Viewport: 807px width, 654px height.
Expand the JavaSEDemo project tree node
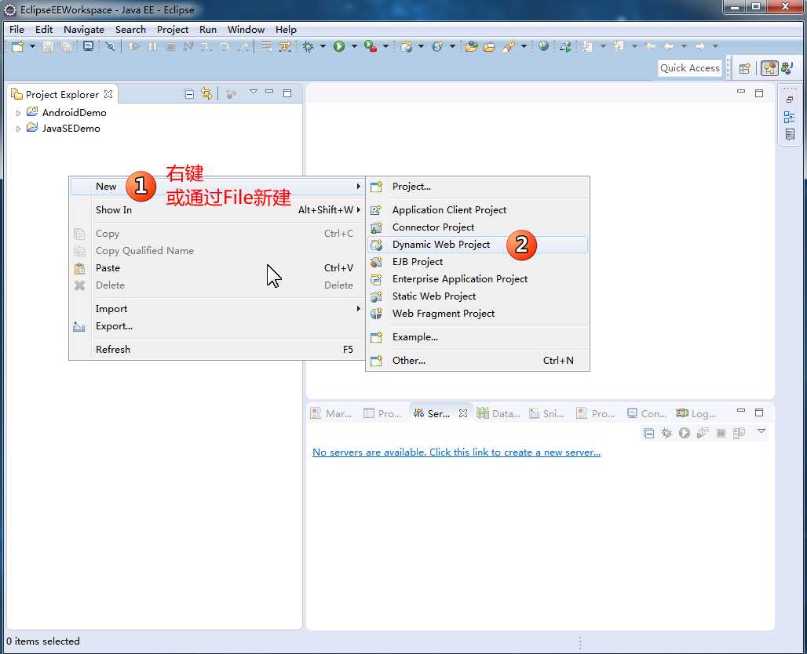tap(19, 129)
